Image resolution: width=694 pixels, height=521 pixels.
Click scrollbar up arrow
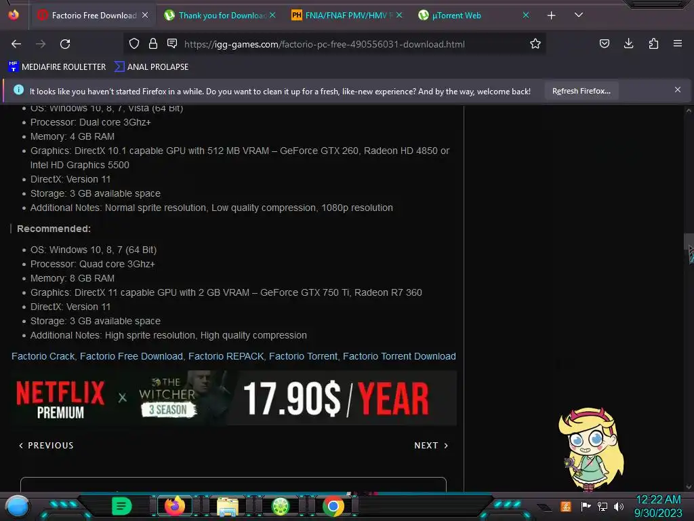point(689,110)
